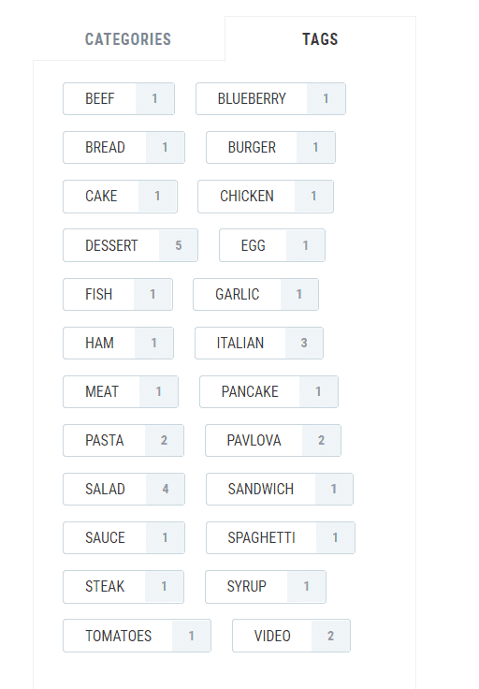Switch to the Categories tab
This screenshot has height=689, width=479.
(128, 39)
